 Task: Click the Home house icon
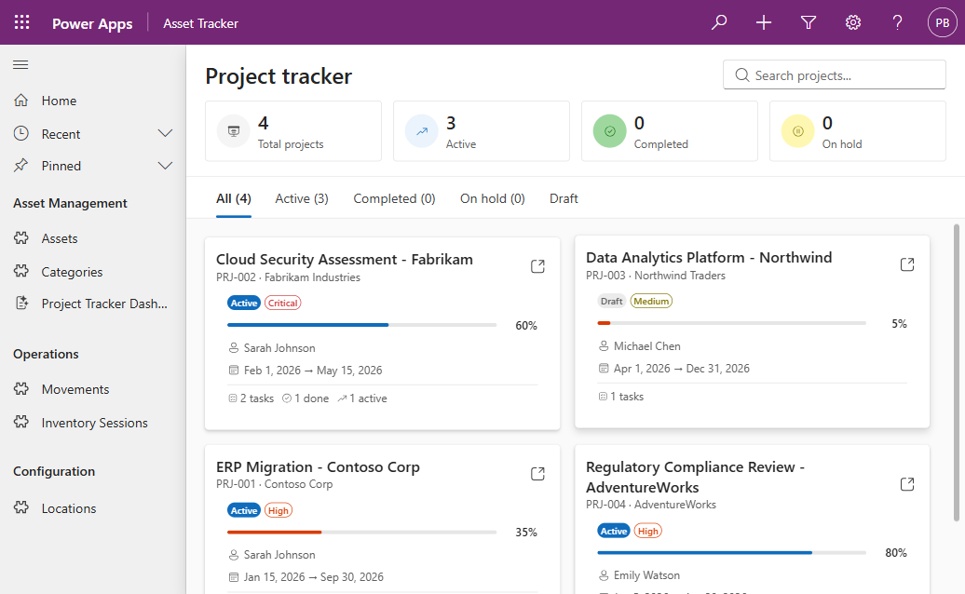pos(20,100)
